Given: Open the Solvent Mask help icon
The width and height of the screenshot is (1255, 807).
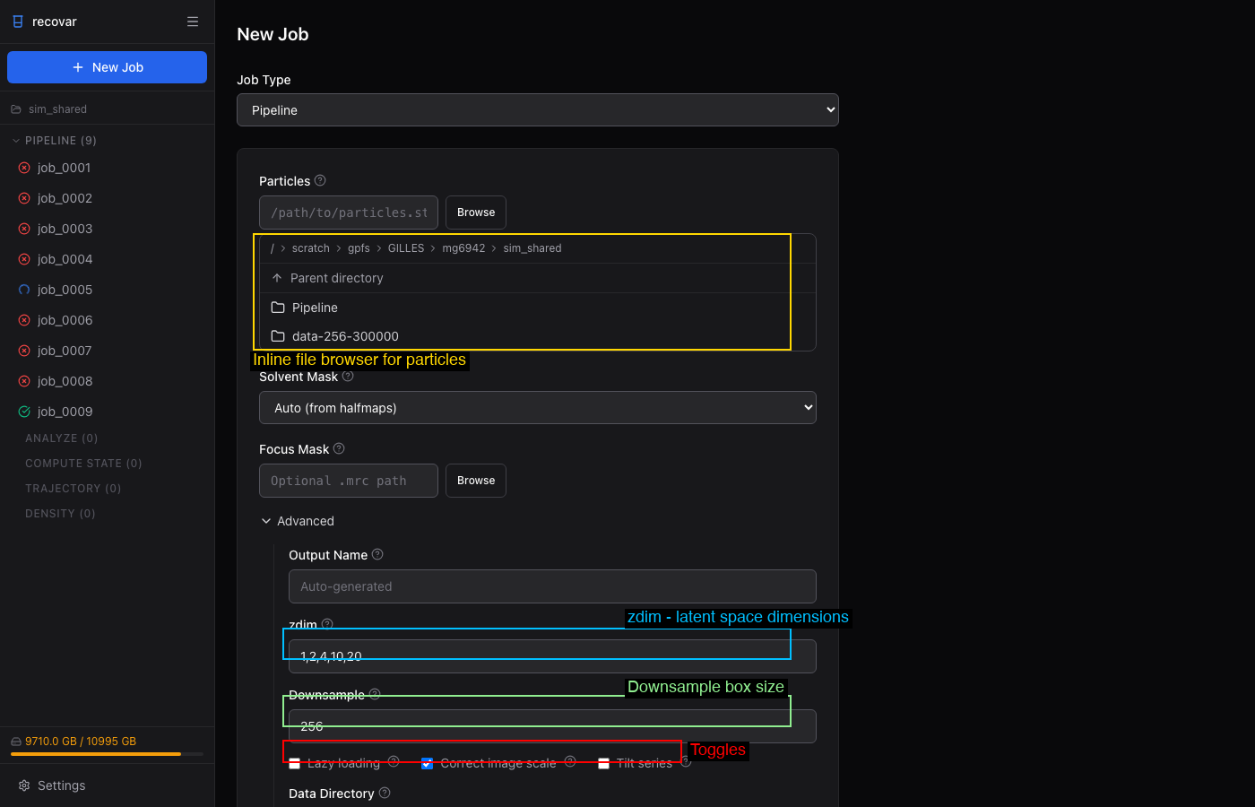Looking at the screenshot, I should [348, 377].
